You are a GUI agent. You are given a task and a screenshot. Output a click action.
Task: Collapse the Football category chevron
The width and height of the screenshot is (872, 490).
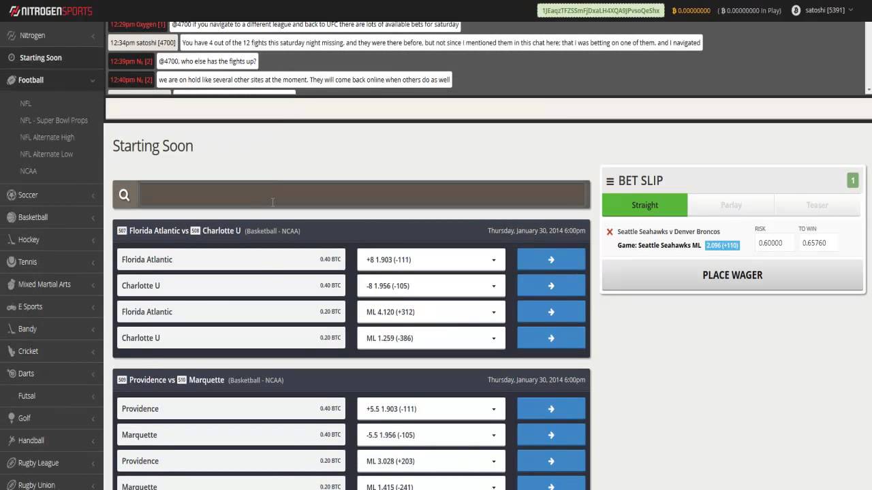coord(93,80)
